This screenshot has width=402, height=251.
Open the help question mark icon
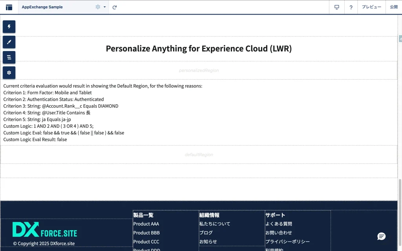click(x=351, y=7)
